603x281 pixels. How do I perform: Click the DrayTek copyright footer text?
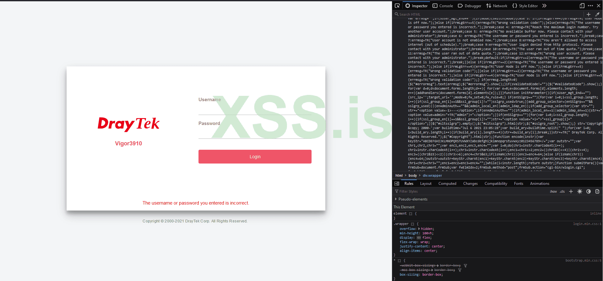coord(195,221)
